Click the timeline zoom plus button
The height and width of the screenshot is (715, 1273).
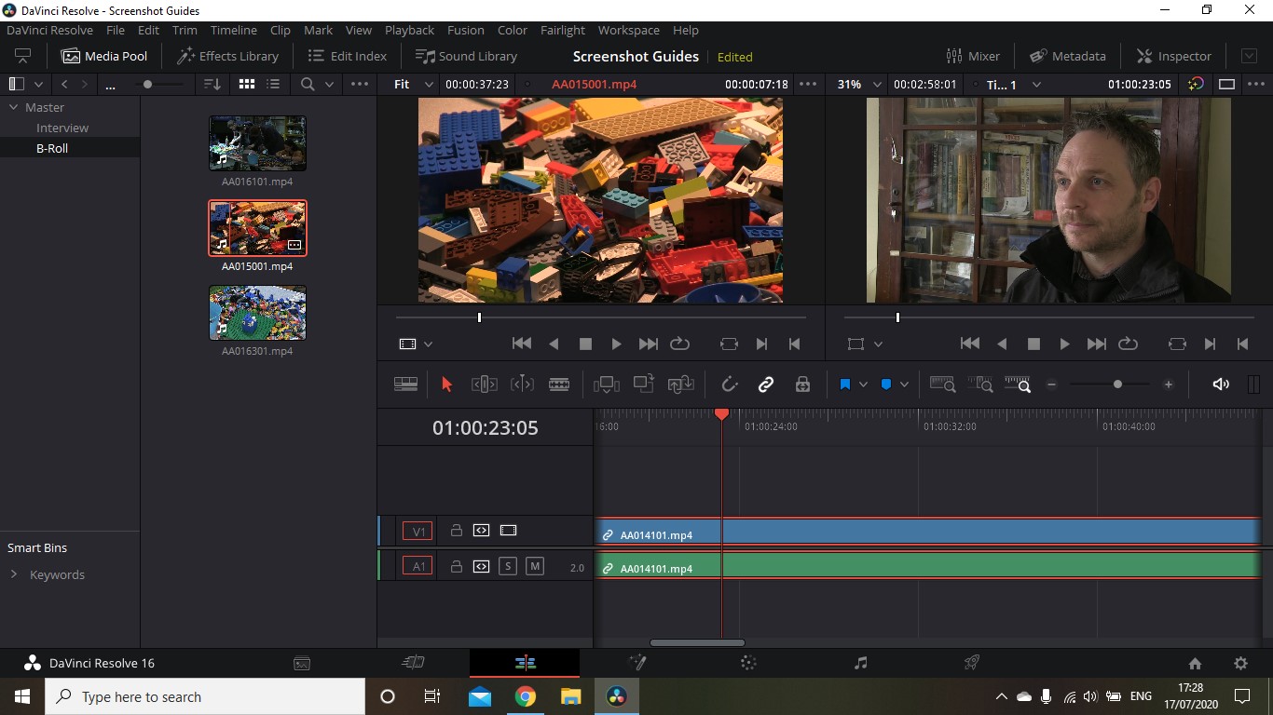[x=1169, y=384]
